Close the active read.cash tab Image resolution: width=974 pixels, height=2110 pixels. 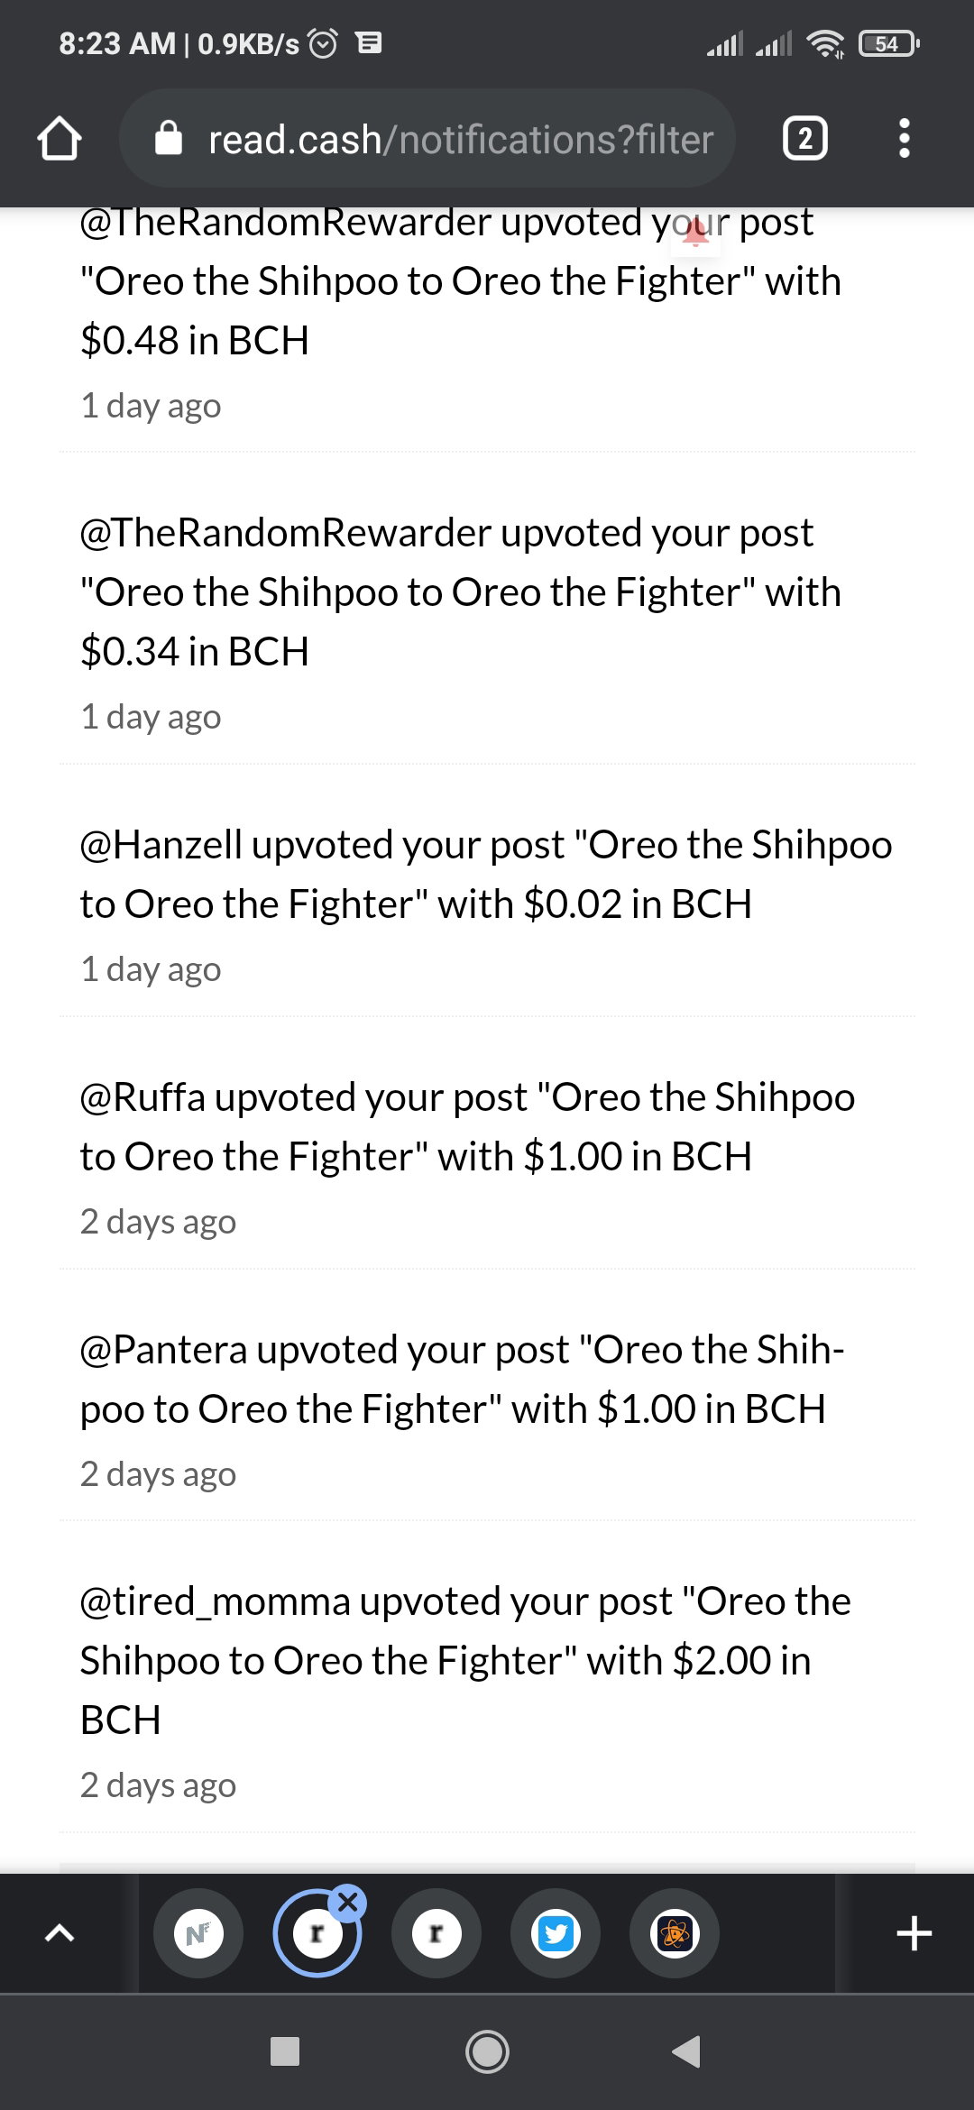pyautogui.click(x=347, y=1903)
